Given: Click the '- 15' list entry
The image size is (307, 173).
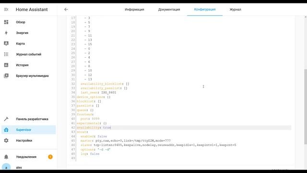Looking at the screenshot, I should (x=88, y=44).
